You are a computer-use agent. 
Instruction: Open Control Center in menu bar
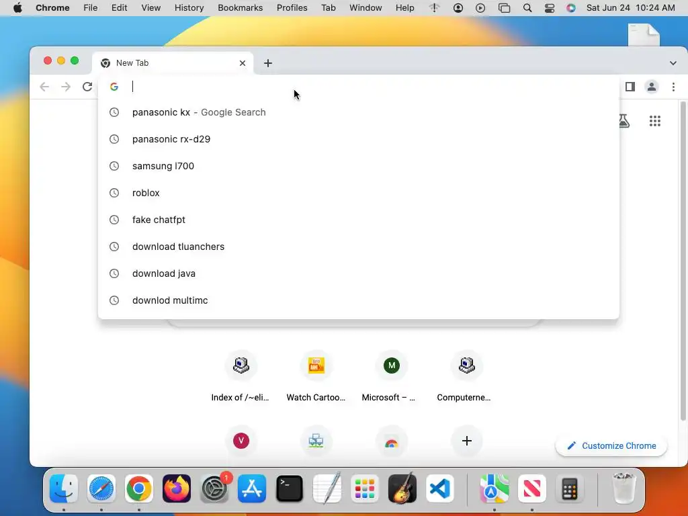[550, 8]
